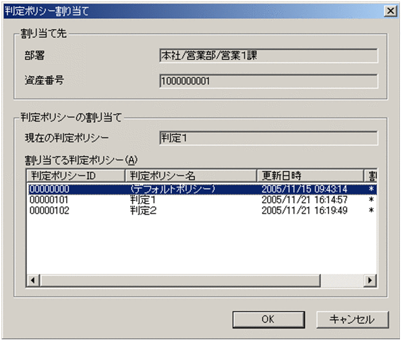Click the 割り当てる判定ポリシー(A) label

pyautogui.click(x=81, y=161)
